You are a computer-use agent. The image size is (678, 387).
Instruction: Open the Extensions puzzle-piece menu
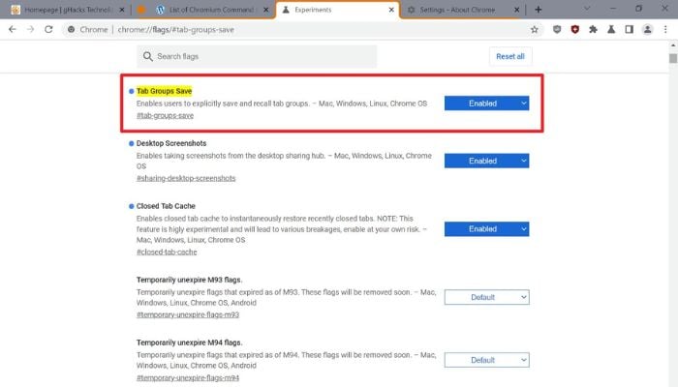[593, 30]
